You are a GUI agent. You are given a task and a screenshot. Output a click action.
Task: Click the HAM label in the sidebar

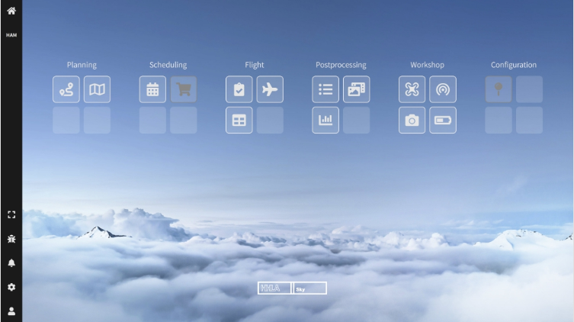pos(11,35)
